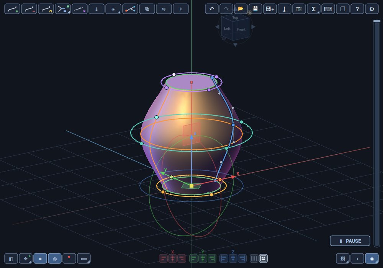Redo the undone action
The width and height of the screenshot is (383, 268).
pyautogui.click(x=226, y=9)
